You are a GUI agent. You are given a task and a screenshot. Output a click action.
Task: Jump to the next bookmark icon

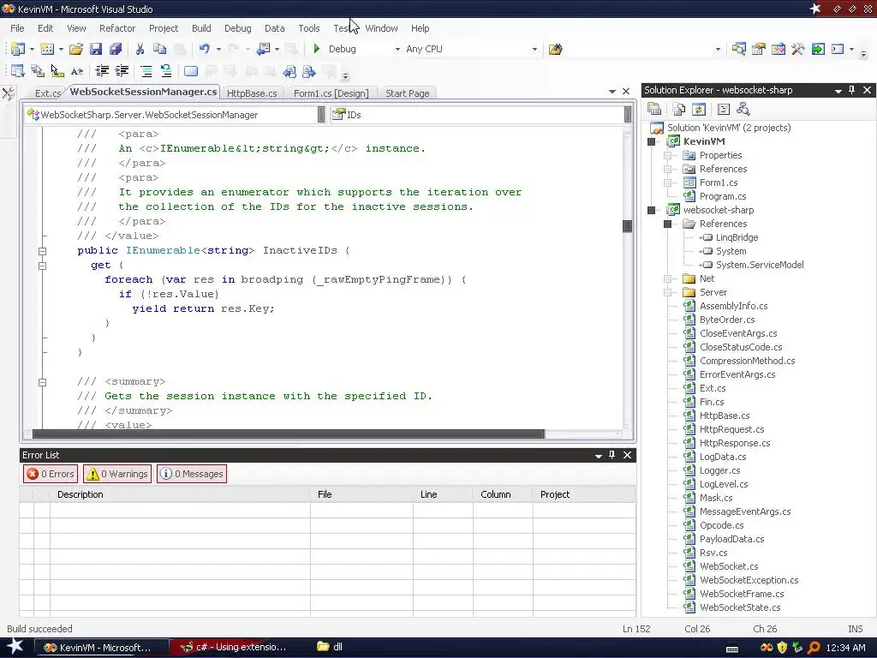pos(308,71)
